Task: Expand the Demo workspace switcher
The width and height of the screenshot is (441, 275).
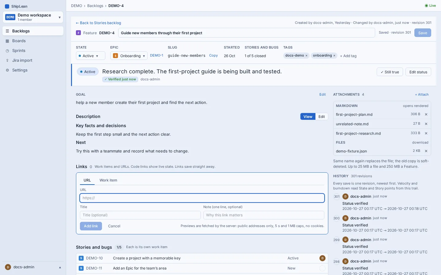Action: [33, 17]
